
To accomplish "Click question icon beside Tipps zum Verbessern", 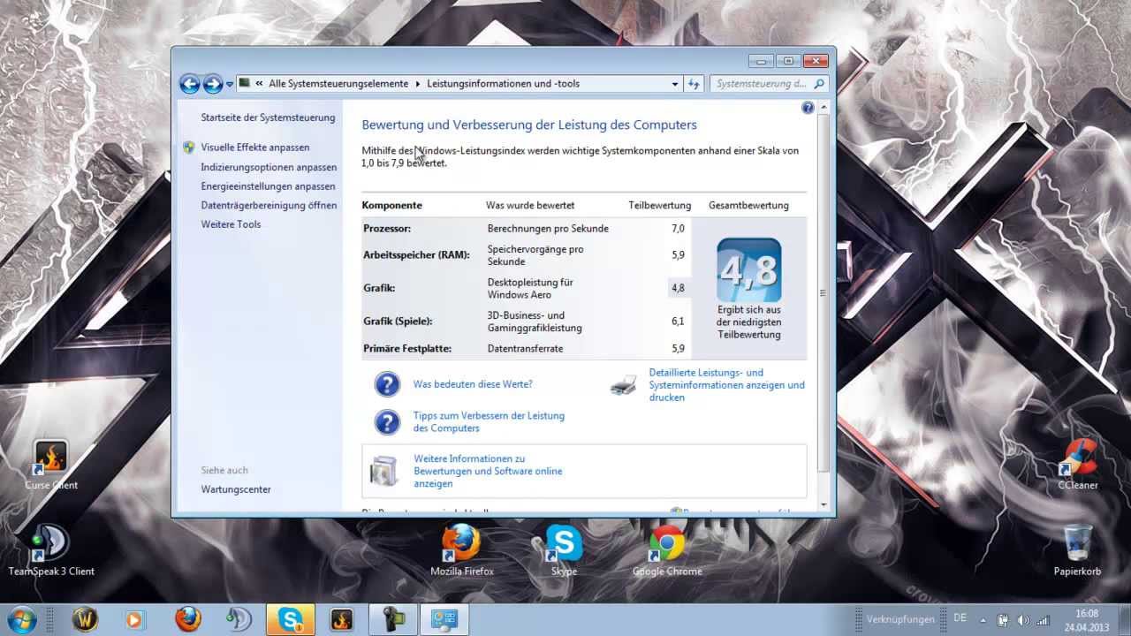I will coord(387,422).
